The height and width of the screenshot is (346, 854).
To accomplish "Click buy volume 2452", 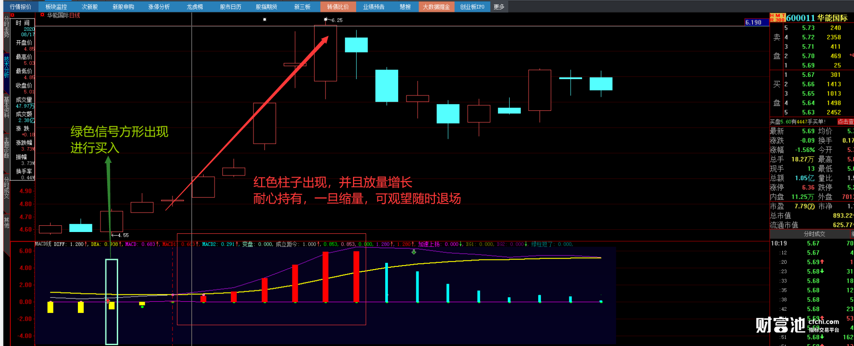I will point(834,112).
